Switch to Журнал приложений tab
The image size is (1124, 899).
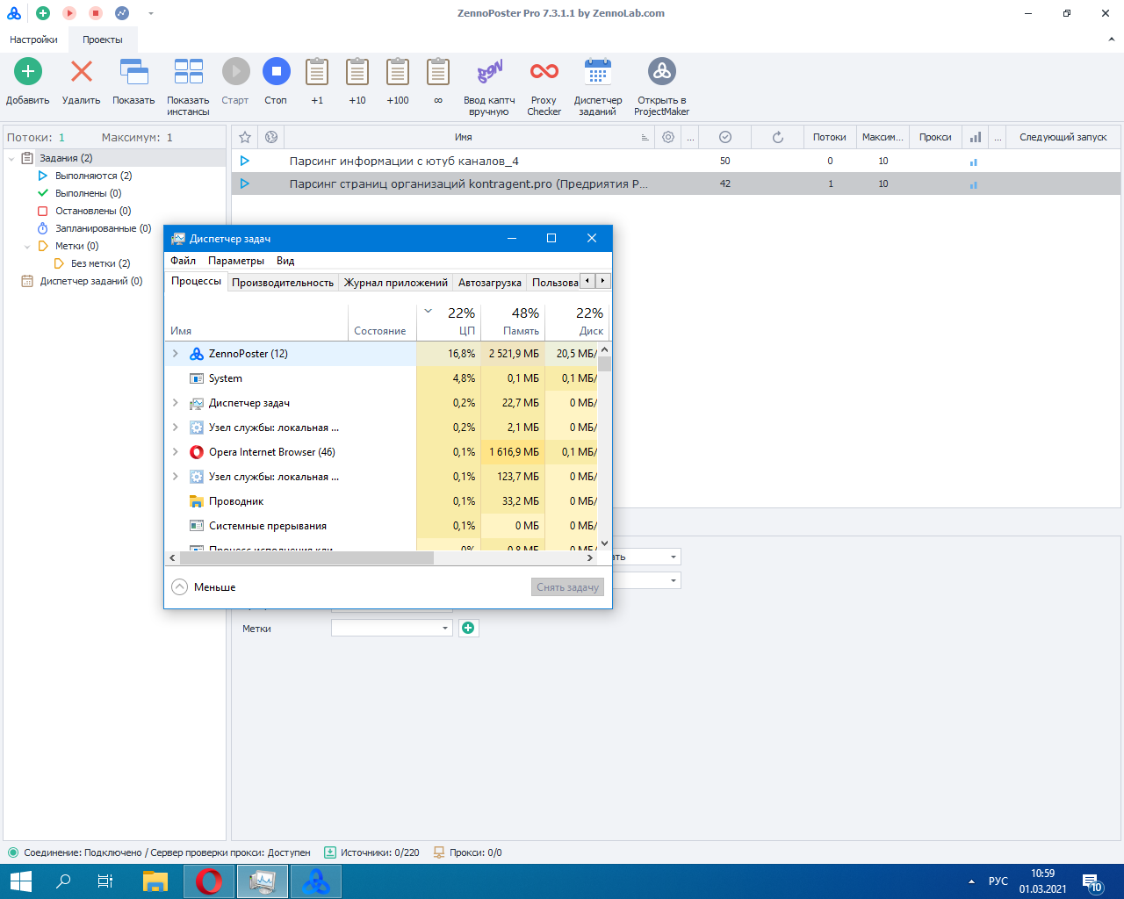(x=395, y=283)
